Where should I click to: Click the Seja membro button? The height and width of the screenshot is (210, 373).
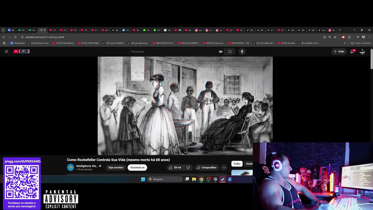click(x=116, y=167)
